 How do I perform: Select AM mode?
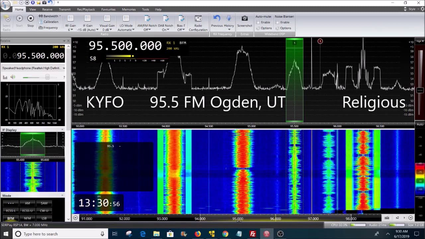[x=28, y=203]
